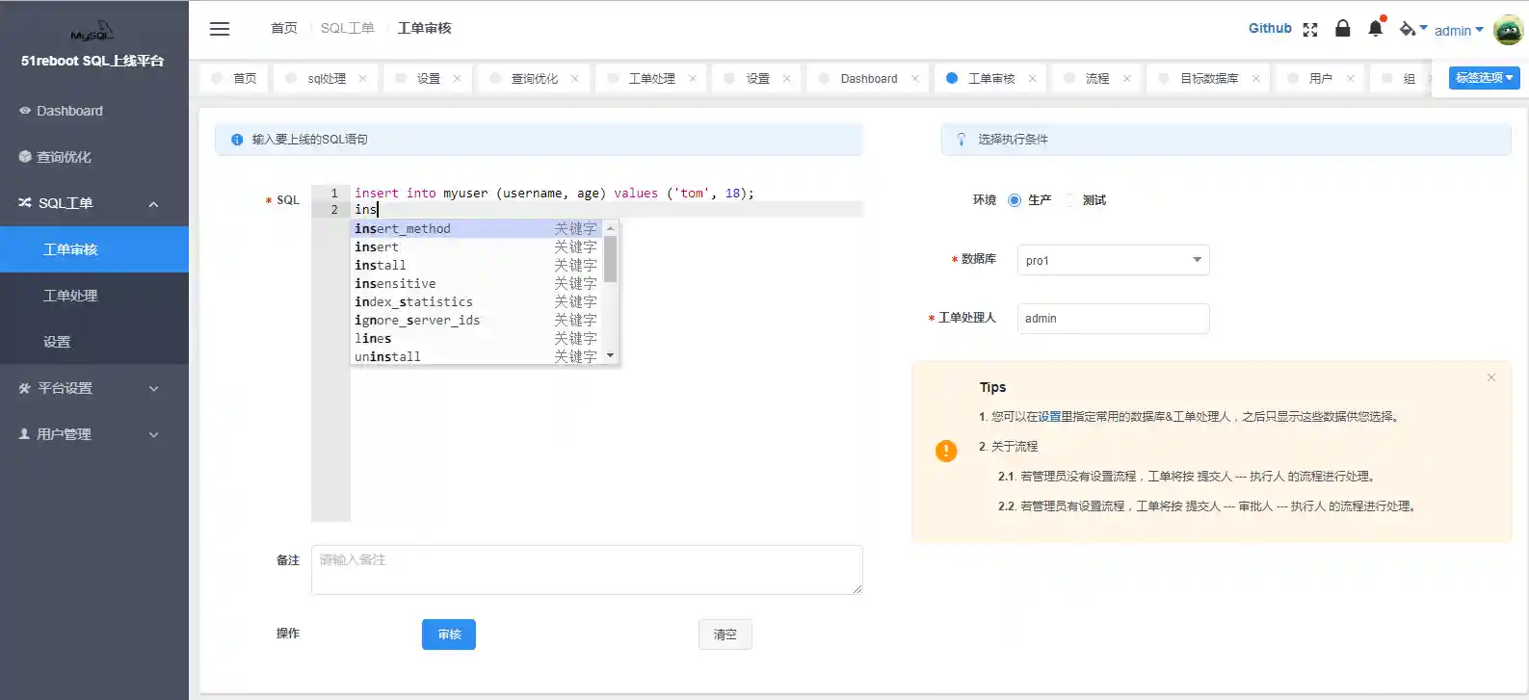Open the notifications bell
1529x700 pixels.
point(1375,29)
